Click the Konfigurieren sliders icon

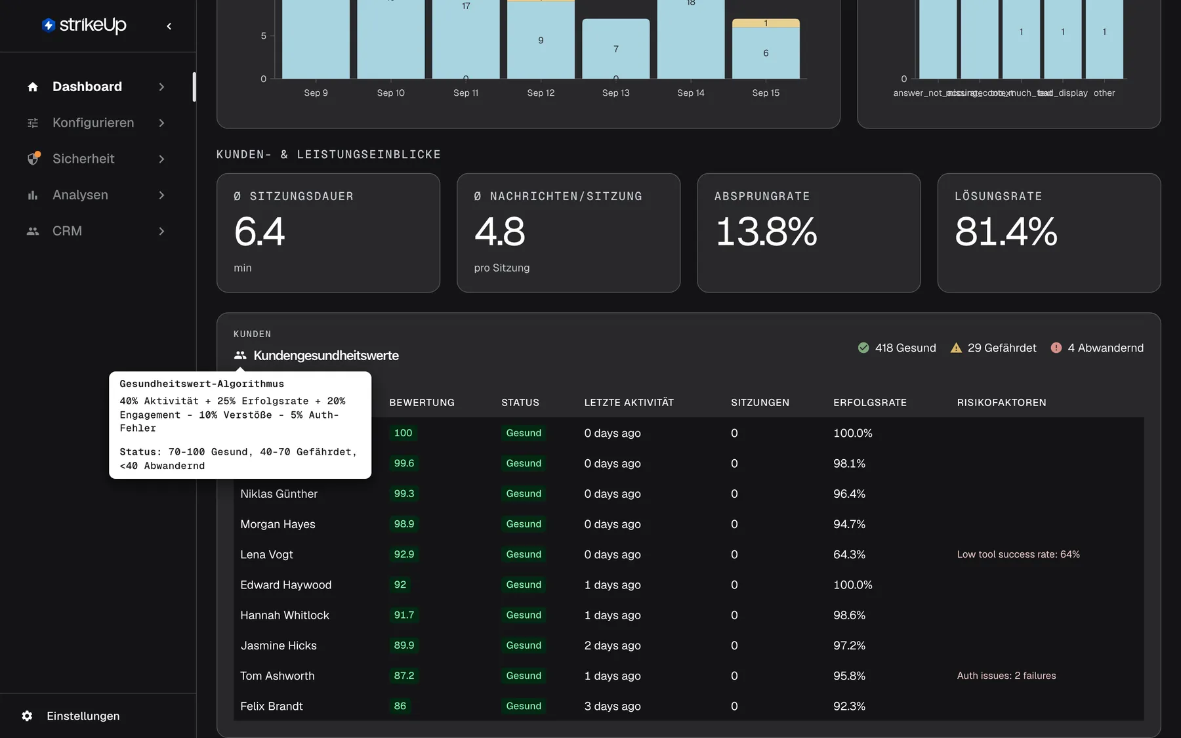(x=33, y=123)
